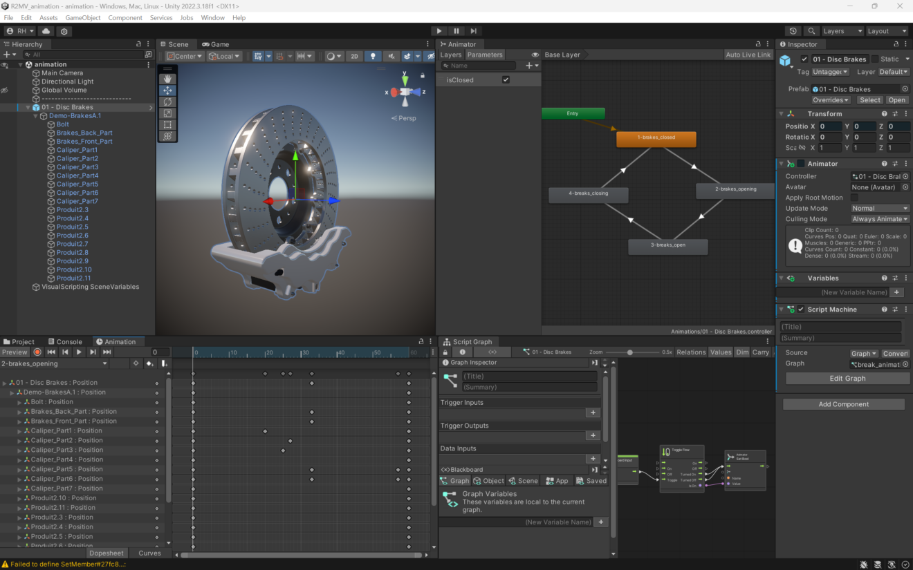Click the Play button in top toolbar
Viewport: 913px width, 570px height.
[x=439, y=31]
